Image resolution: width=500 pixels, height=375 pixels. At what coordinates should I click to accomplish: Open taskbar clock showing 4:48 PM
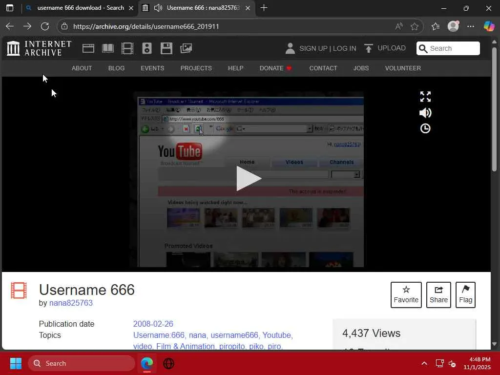[x=477, y=363]
